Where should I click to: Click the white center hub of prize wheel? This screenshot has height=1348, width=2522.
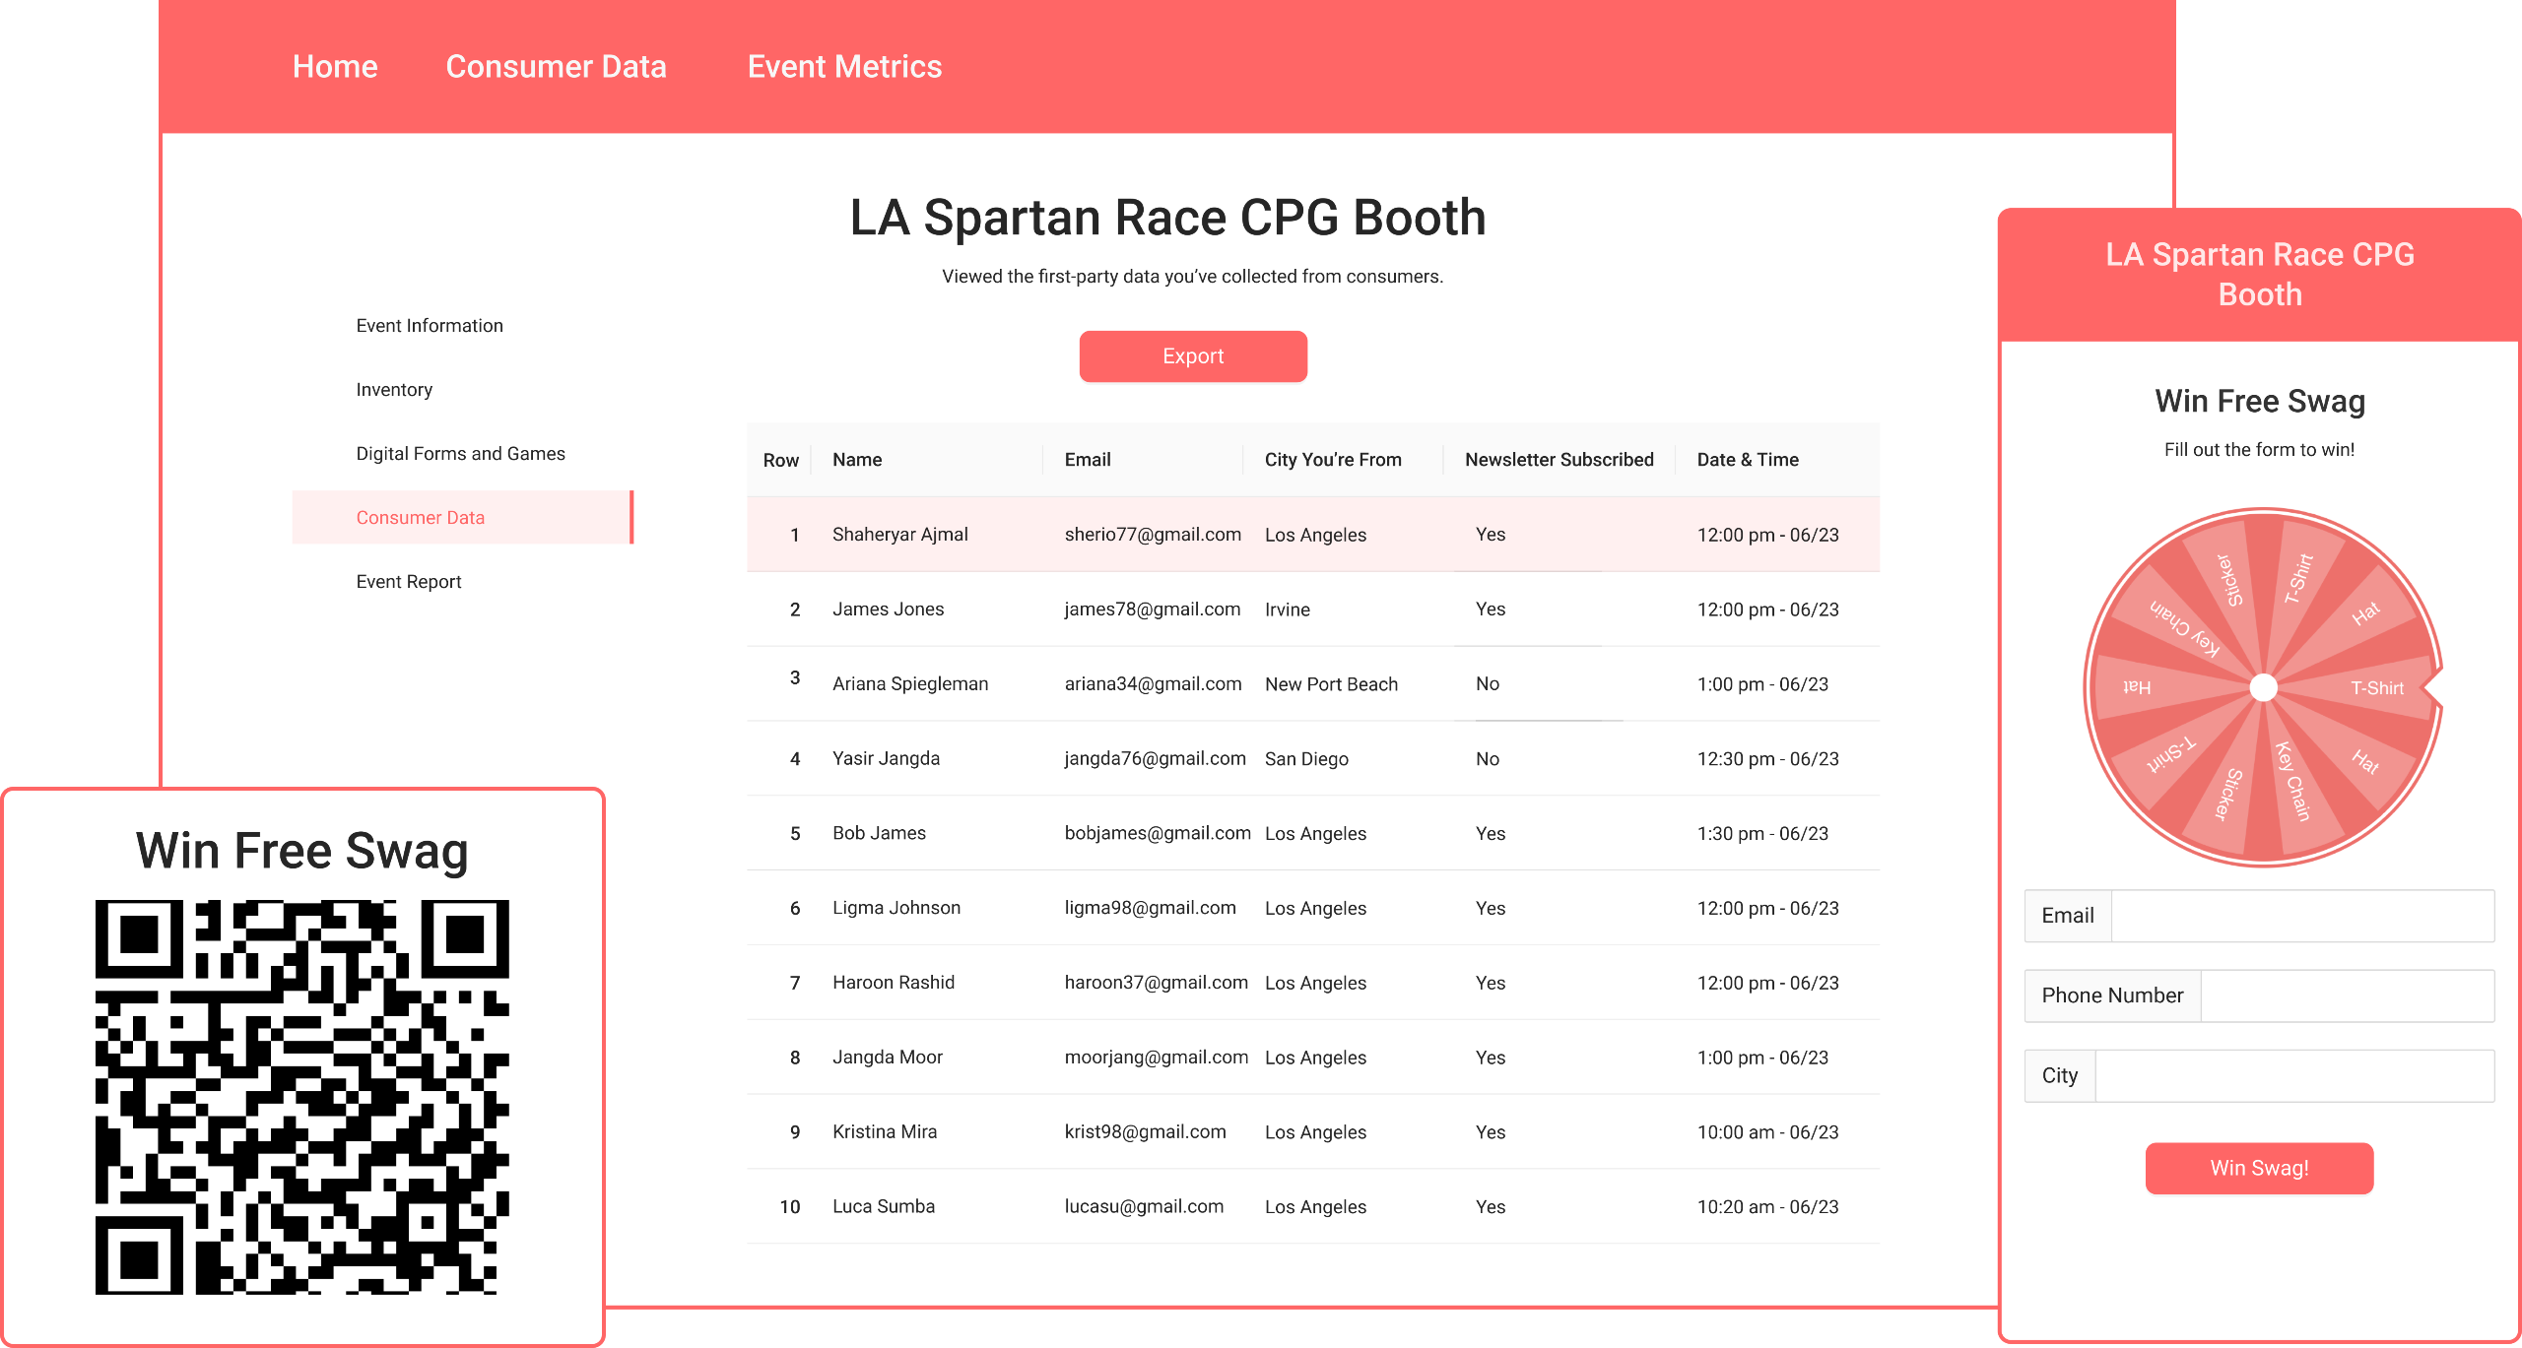tap(2264, 687)
